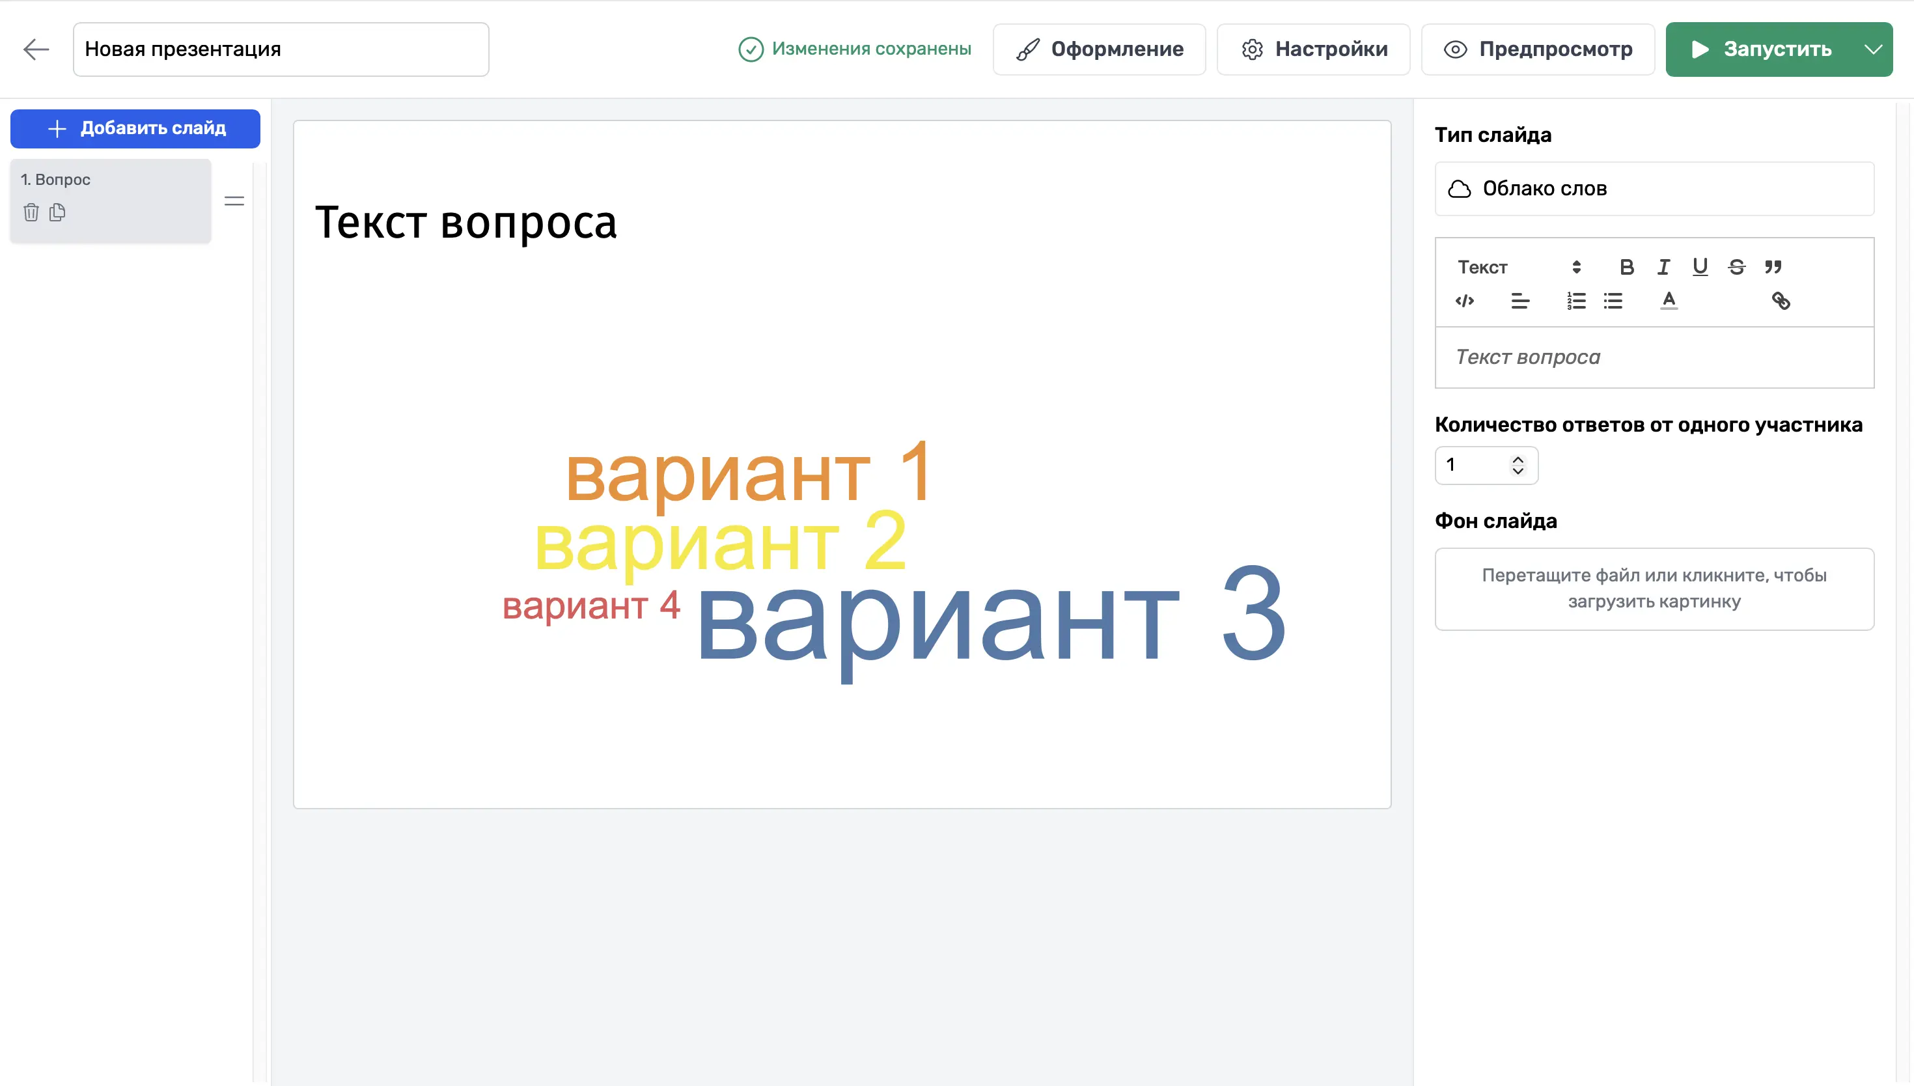1914x1086 pixels.
Task: Toggle italic formatting
Action: pos(1663,267)
